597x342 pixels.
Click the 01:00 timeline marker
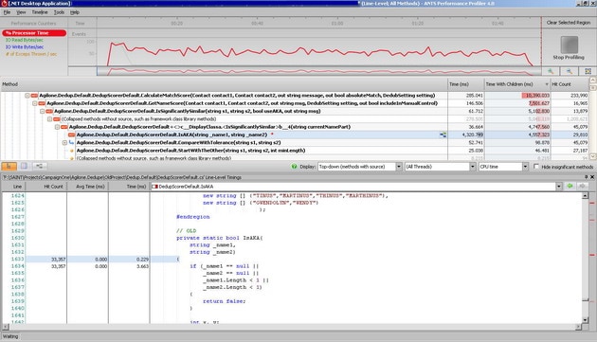(337, 24)
